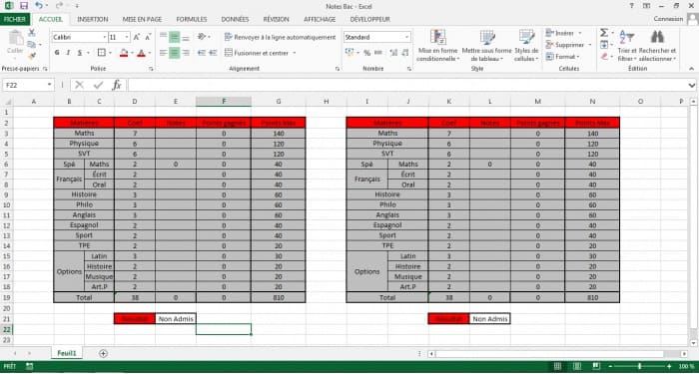
Task: Increase the cell indent
Action: pyautogui.click(x=213, y=53)
